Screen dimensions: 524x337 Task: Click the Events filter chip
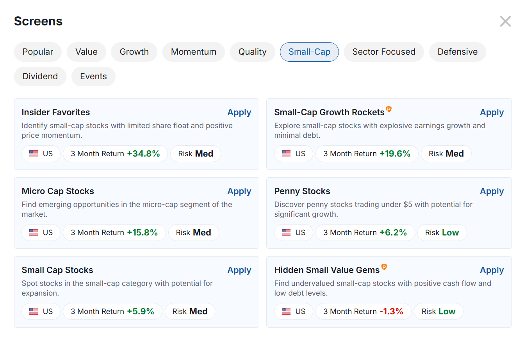coord(93,76)
